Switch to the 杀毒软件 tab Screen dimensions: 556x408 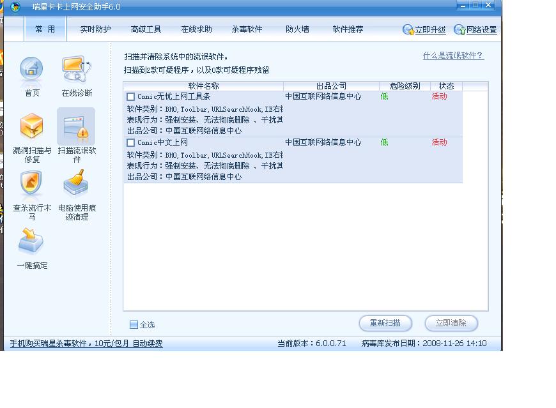coord(247,29)
